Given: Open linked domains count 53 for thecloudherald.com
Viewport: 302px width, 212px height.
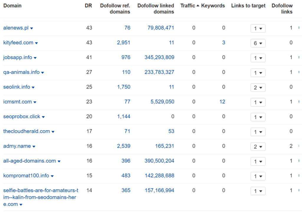Looking at the screenshot, I should [x=171, y=131].
